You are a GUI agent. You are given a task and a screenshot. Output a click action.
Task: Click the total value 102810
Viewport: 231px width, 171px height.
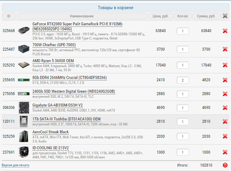click(x=206, y=165)
